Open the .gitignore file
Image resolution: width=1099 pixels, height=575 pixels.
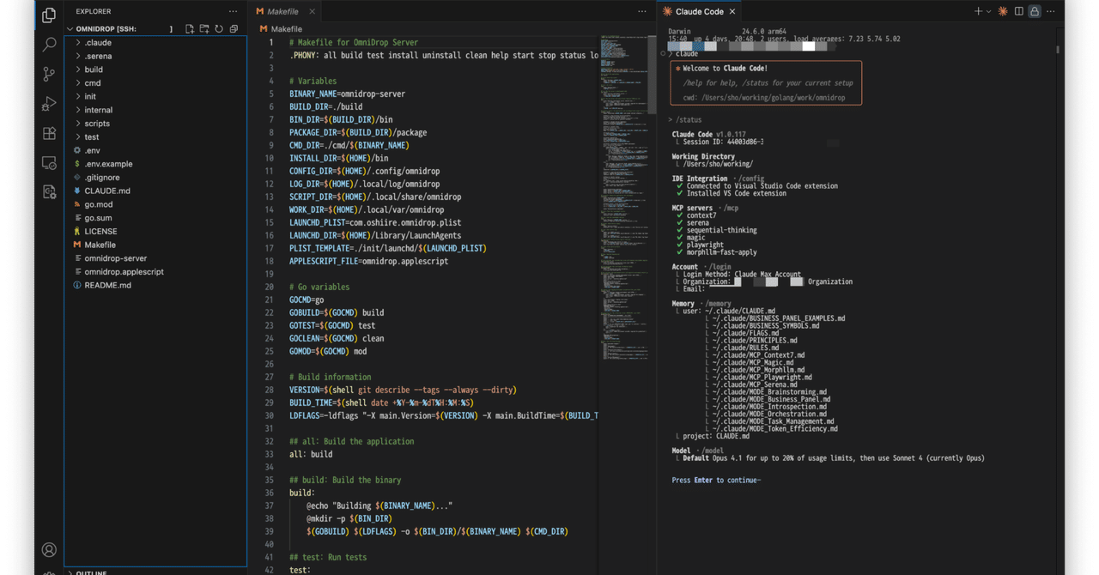click(x=155, y=177)
